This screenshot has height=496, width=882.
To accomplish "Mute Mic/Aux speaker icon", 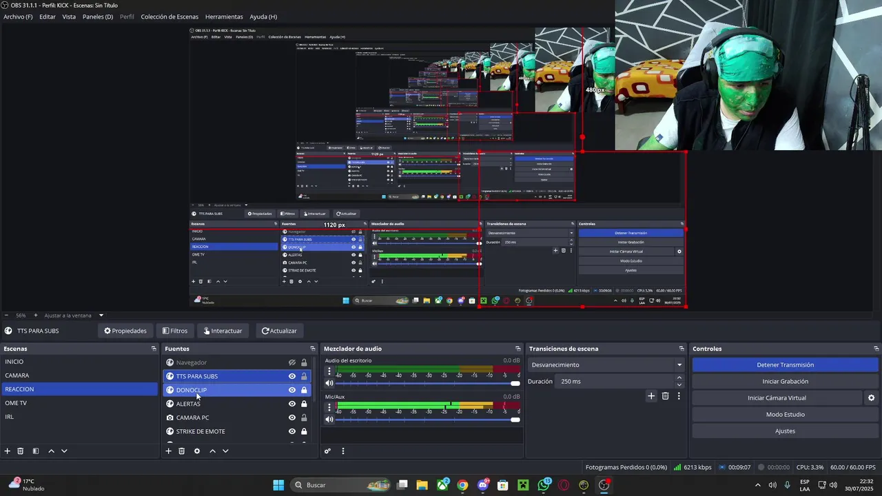I will click(x=329, y=420).
